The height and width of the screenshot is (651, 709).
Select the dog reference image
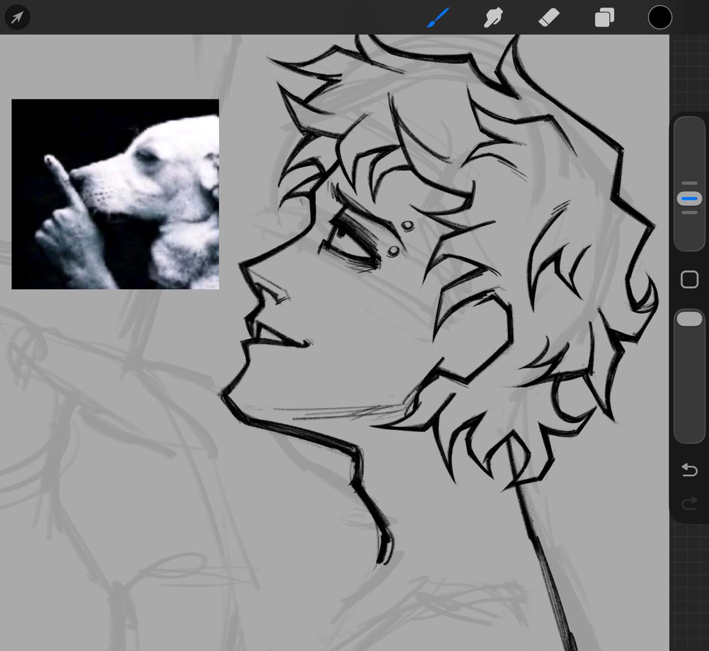click(x=115, y=194)
